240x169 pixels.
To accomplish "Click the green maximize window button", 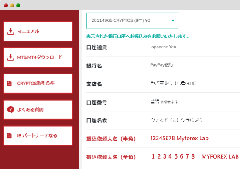I will pos(18,6).
